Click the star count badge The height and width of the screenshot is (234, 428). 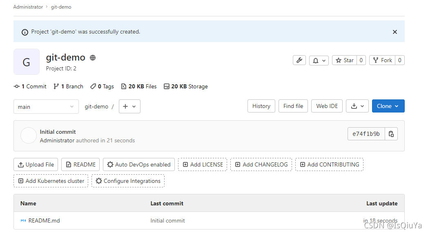[x=361, y=60]
